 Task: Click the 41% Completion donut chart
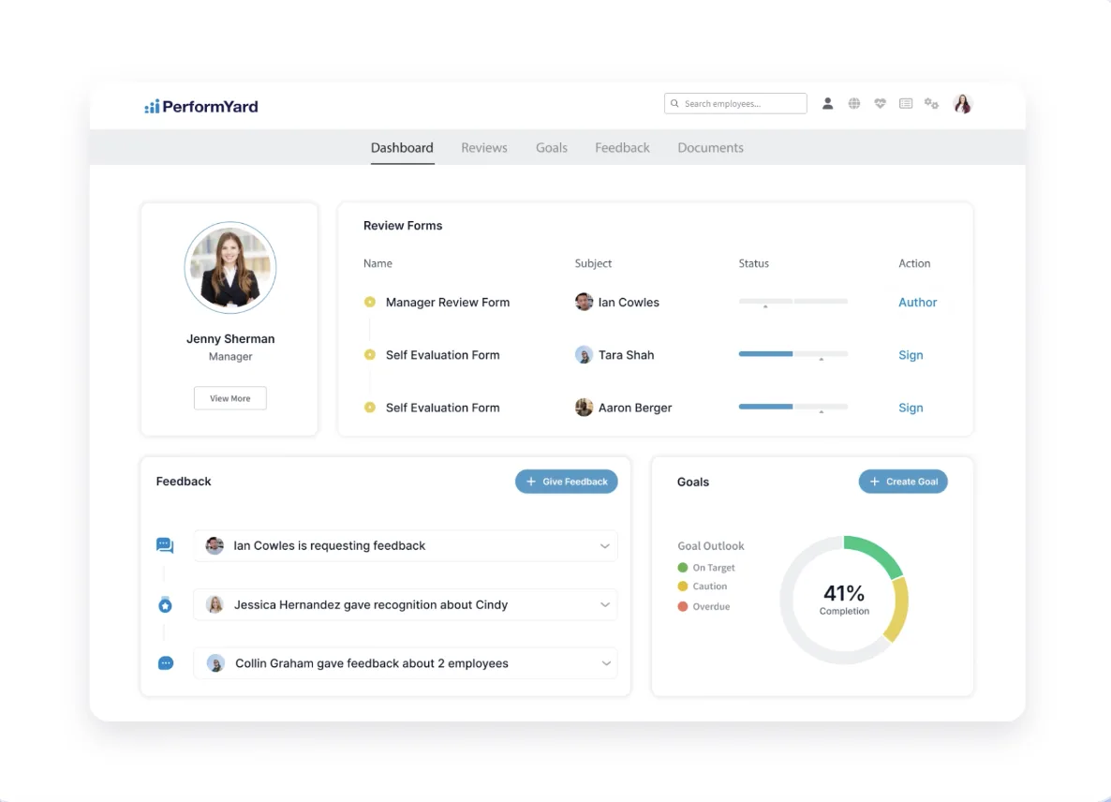click(844, 600)
